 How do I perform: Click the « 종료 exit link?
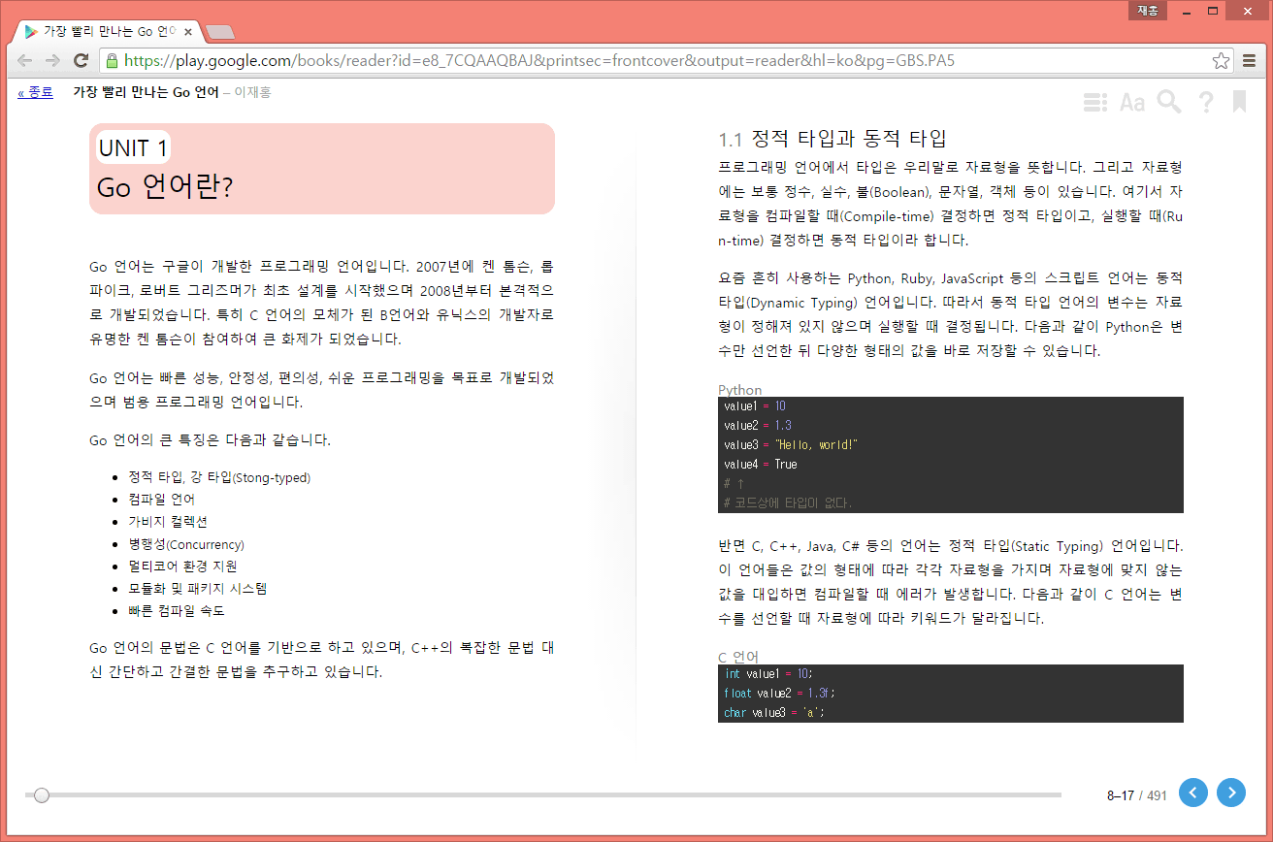pos(35,93)
